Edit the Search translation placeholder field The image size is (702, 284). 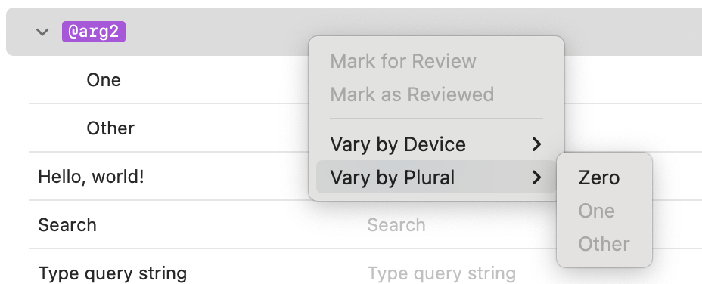point(396,225)
